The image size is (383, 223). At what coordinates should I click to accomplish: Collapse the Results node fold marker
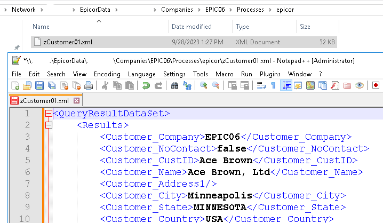49,125
